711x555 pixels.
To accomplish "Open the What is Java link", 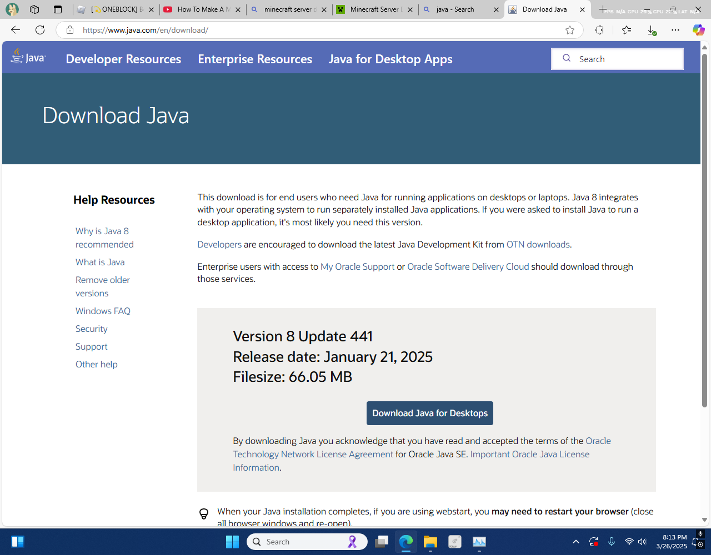I will [x=100, y=262].
